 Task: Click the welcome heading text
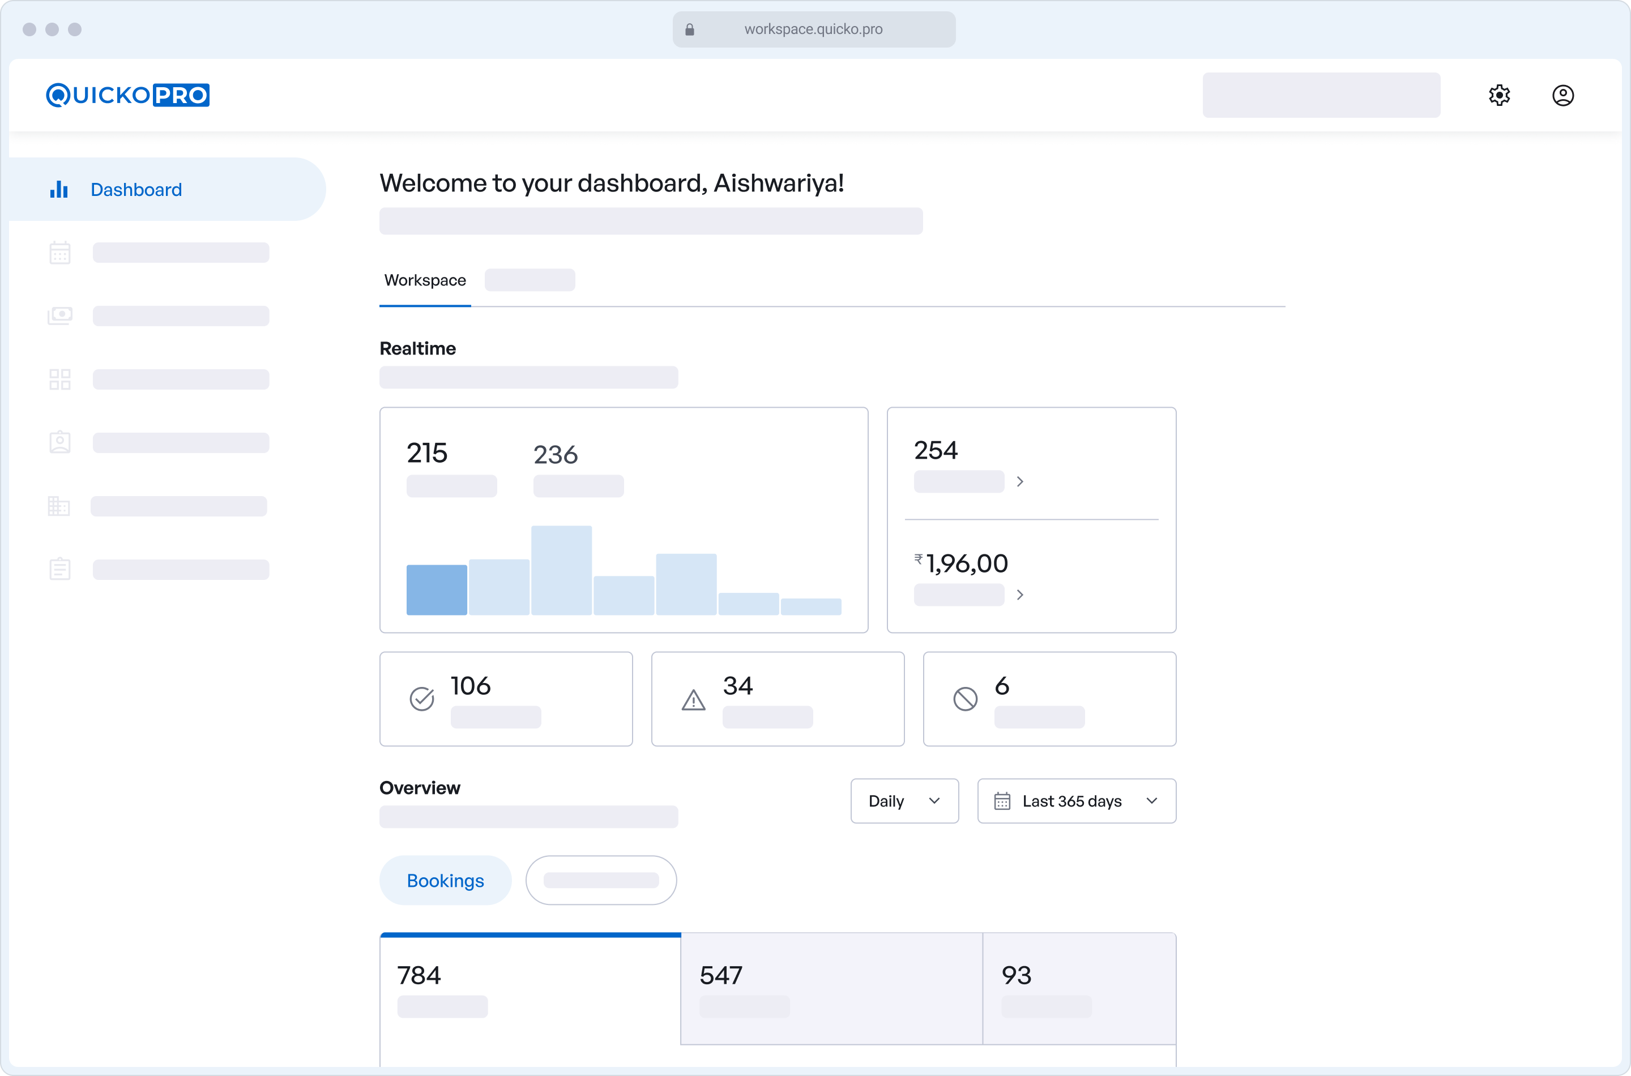[612, 183]
